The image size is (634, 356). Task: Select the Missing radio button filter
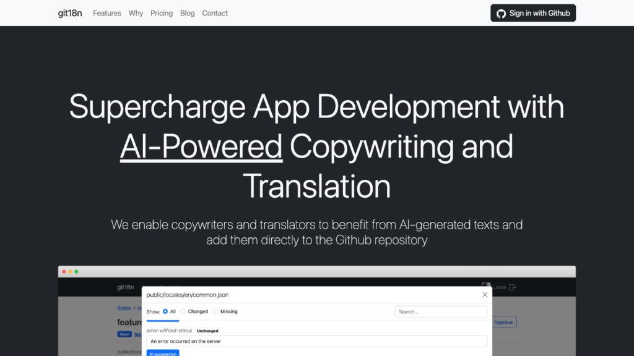tap(215, 311)
